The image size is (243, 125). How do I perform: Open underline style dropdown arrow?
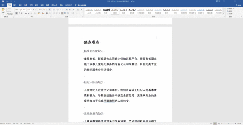[24, 13]
